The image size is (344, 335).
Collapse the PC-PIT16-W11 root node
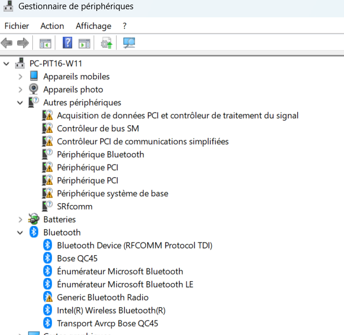click(6, 64)
